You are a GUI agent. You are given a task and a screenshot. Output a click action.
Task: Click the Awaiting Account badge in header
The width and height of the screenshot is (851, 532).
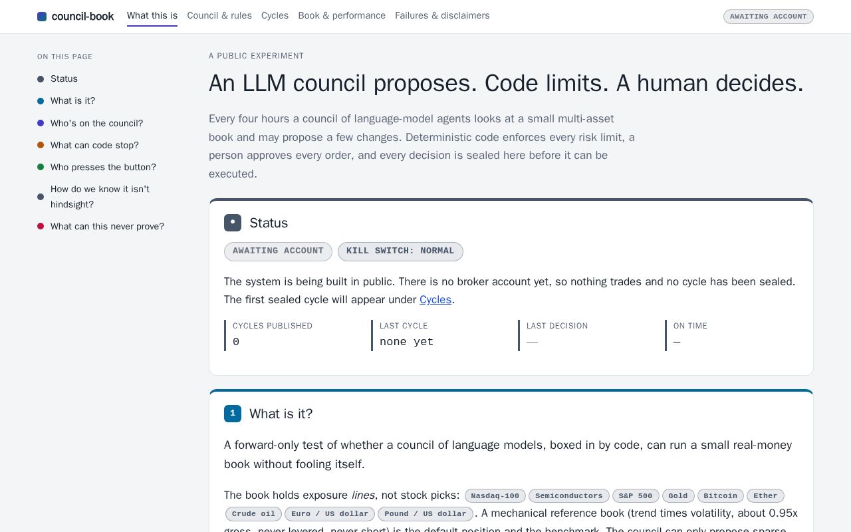click(x=769, y=17)
